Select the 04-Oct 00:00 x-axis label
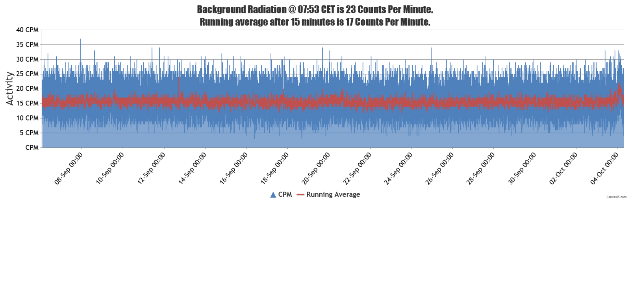This screenshot has height=301, width=630. 604,168
